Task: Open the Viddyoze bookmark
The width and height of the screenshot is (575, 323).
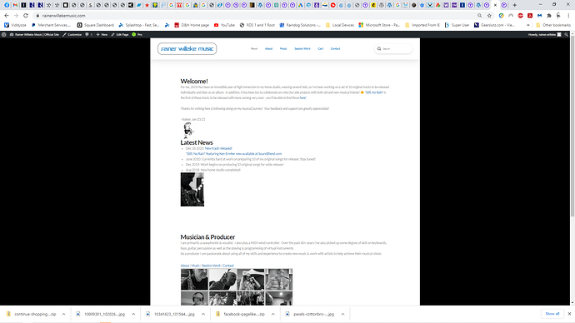Action: point(15,25)
